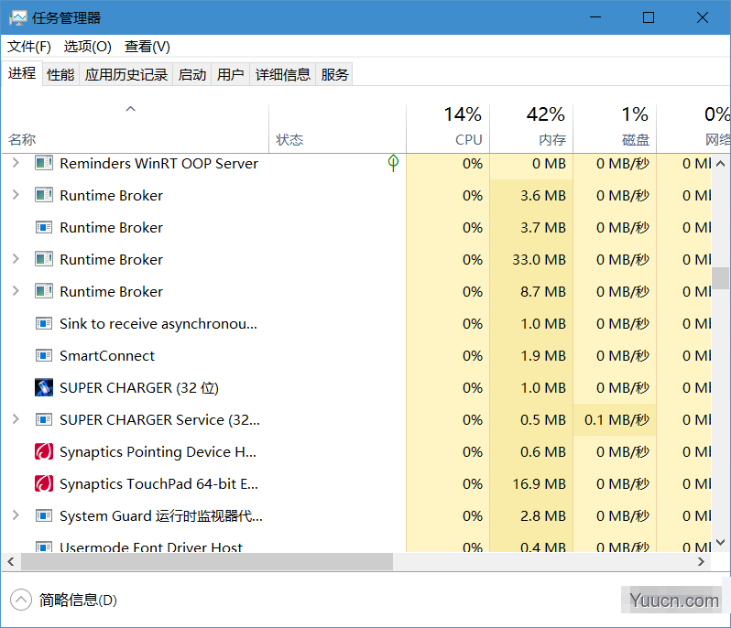
Task: Click the 33.0 MB memory value
Action: coord(539,259)
